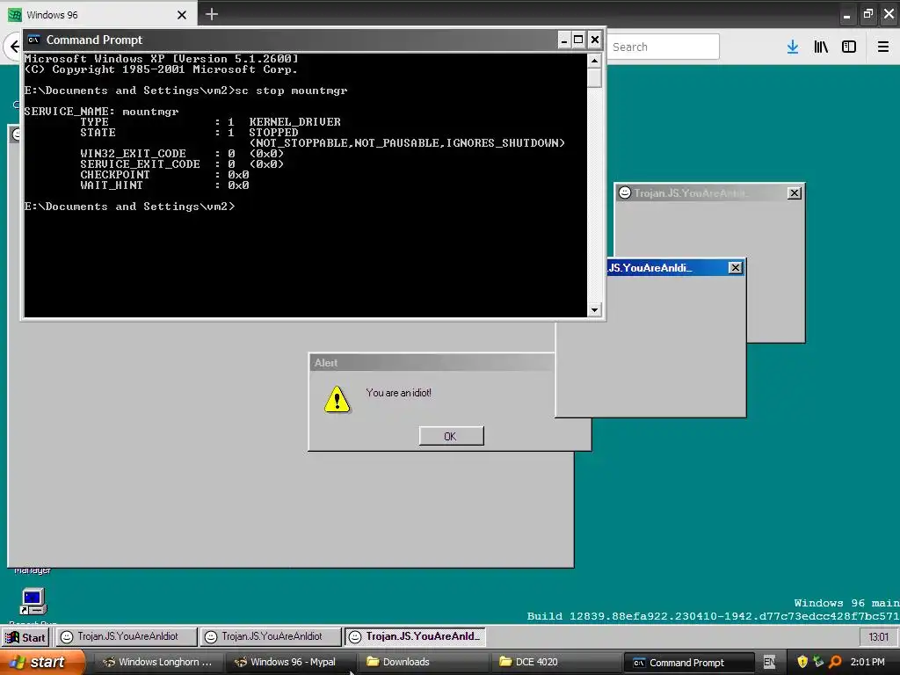
Task: Maximize the Command Prompt window
Action: [578, 40]
